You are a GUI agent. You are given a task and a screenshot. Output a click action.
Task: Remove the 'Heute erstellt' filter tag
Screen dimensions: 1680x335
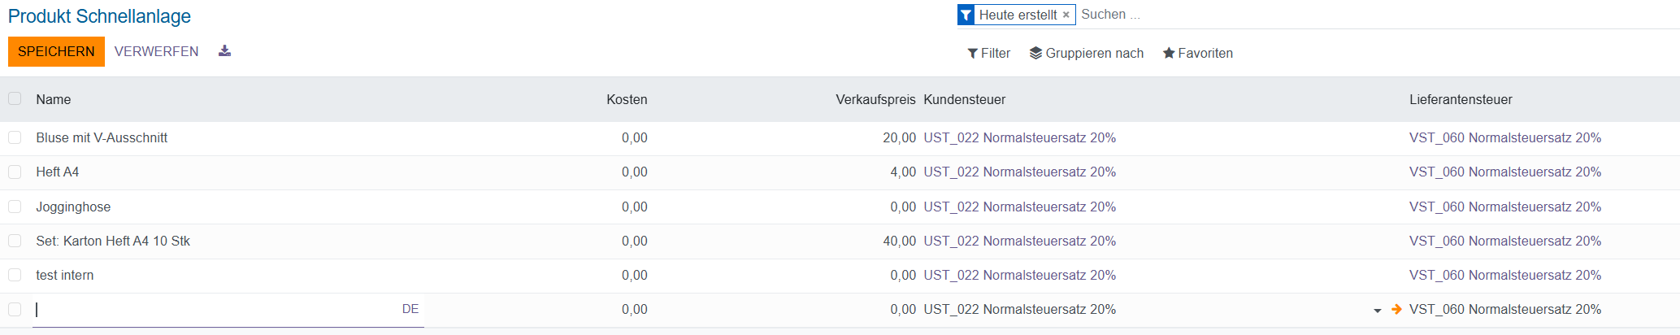(1066, 15)
